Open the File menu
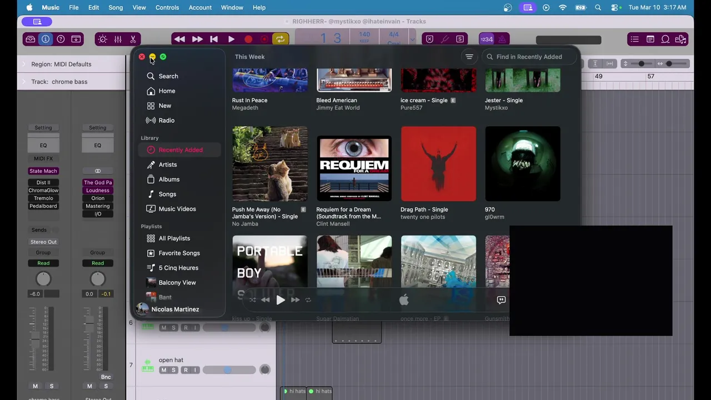Viewport: 711px width, 400px height. pyautogui.click(x=73, y=7)
